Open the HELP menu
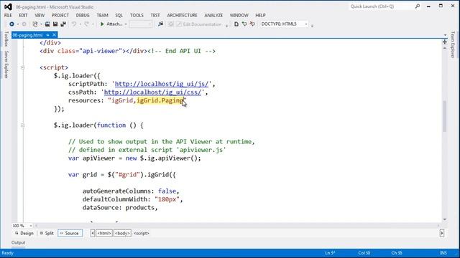Viewport: 460px width, 258px height. tap(260, 15)
